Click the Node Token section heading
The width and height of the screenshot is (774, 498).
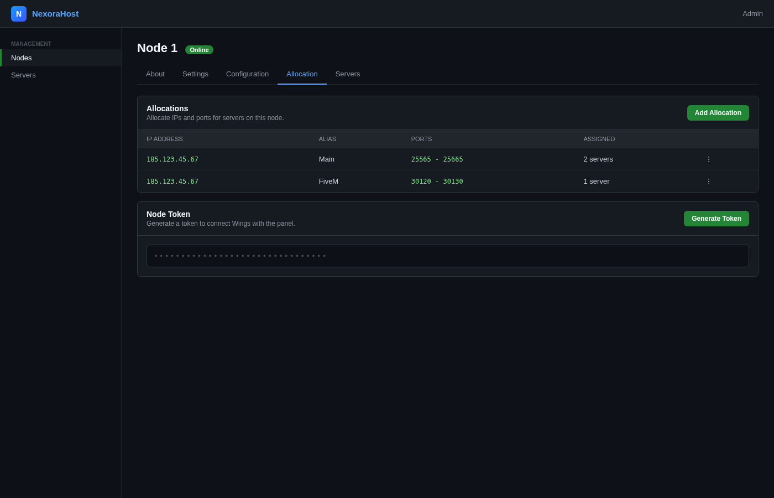[168, 214]
